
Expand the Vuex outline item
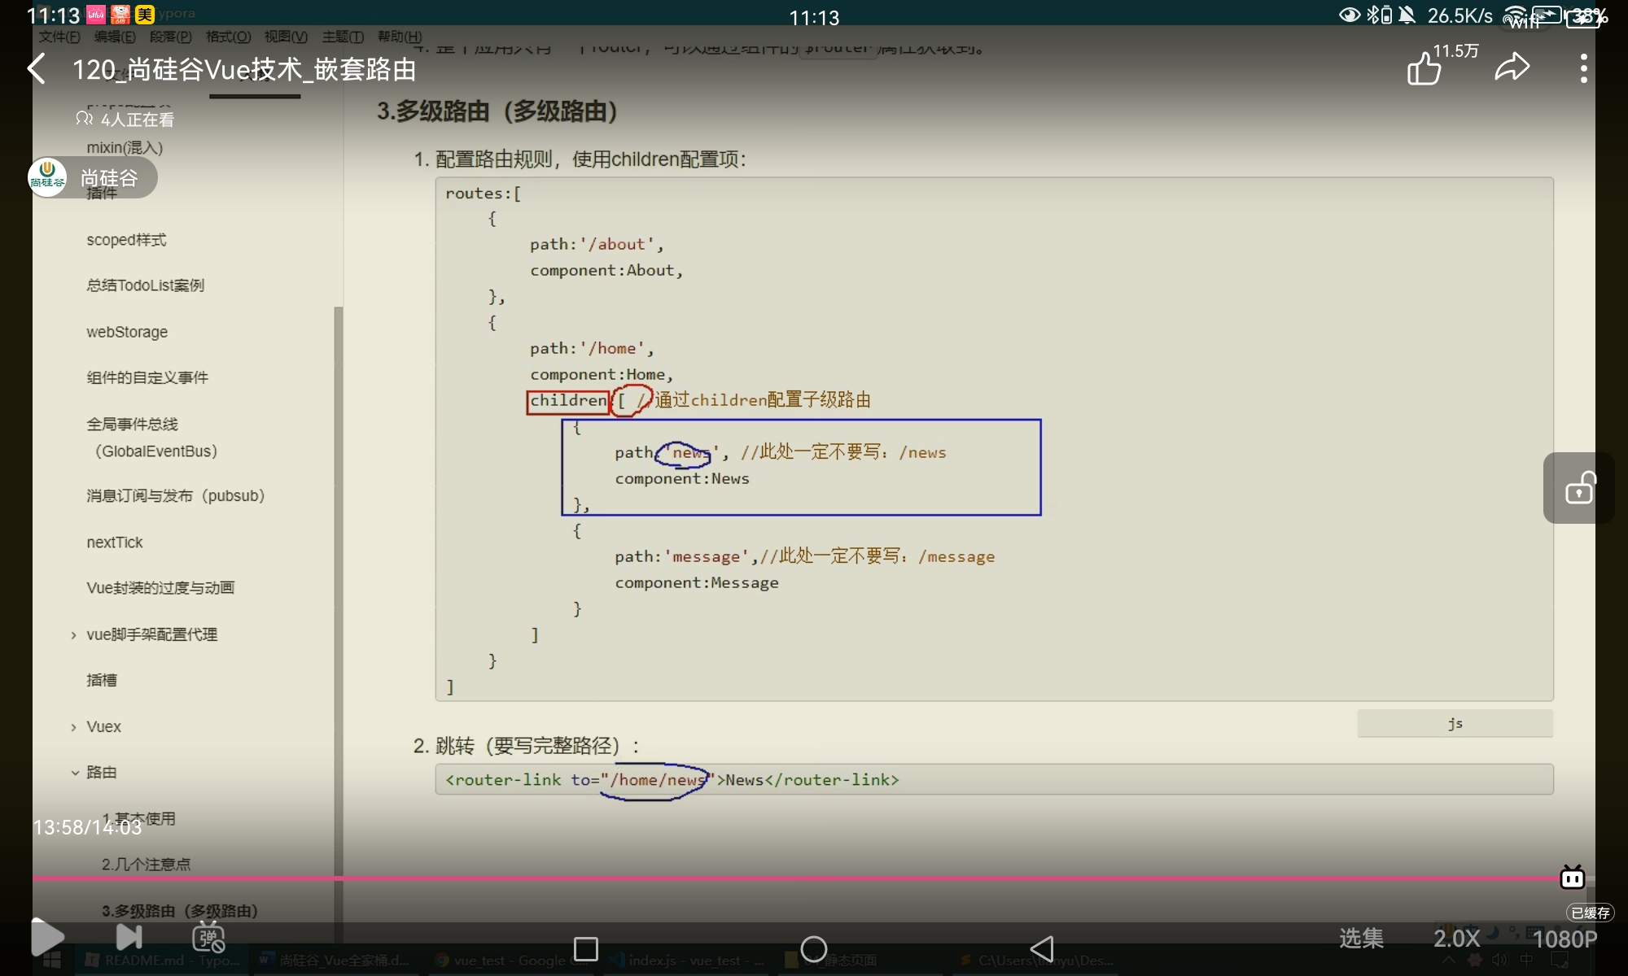pos(74,727)
